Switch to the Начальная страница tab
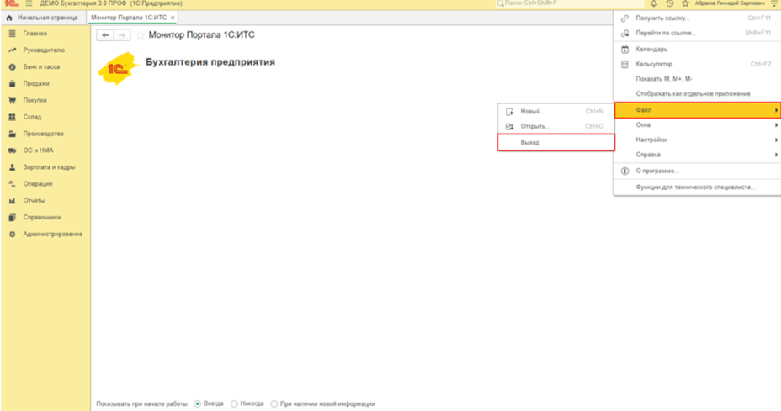Screen dimensions: 781x411 pos(43,18)
